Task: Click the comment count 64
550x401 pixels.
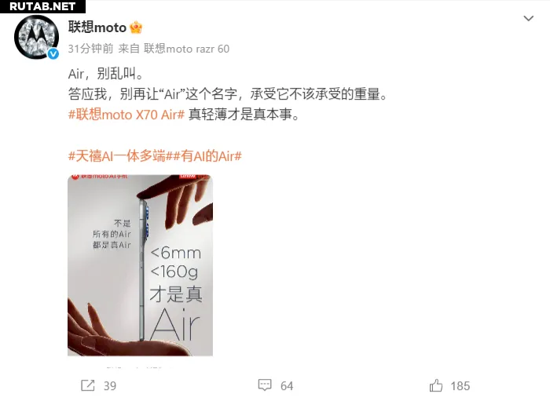Action: click(287, 385)
